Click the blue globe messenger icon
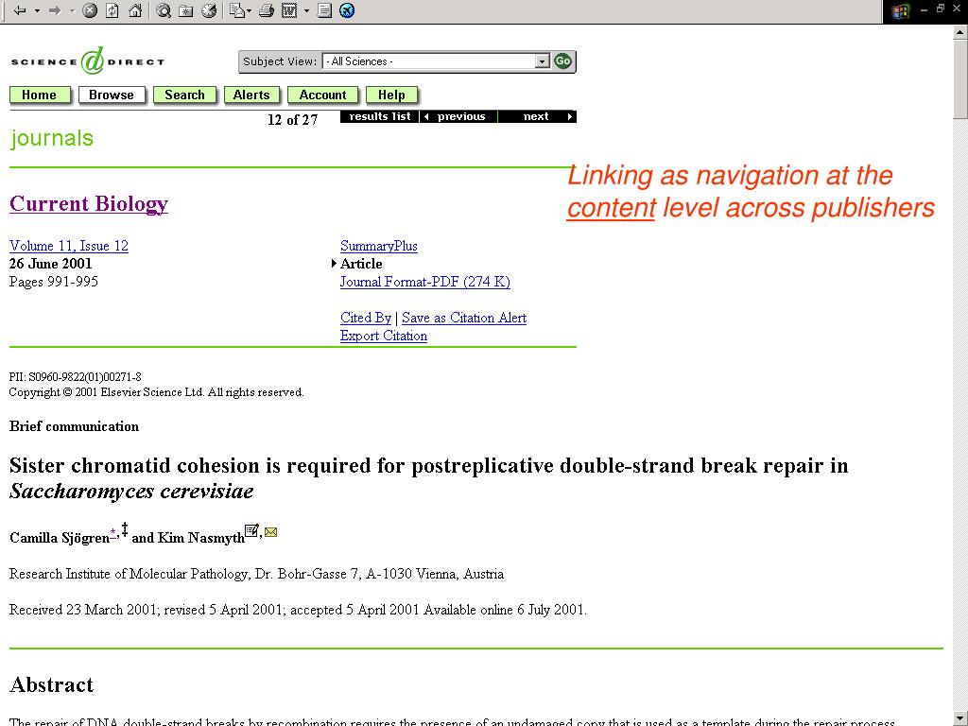This screenshot has width=968, height=726. pyautogui.click(x=347, y=9)
